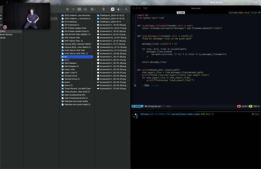Expand chevron beside 'Tactical Civics' folder

click(x=92, y=76)
